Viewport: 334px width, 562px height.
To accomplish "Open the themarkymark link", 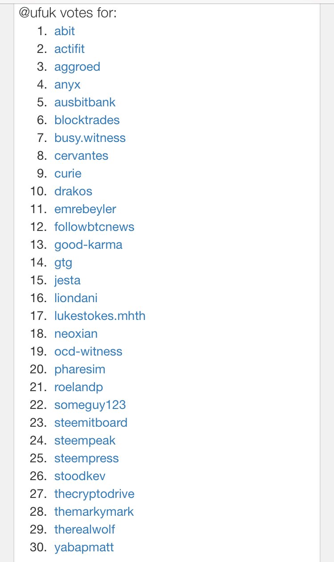I will click(x=94, y=512).
